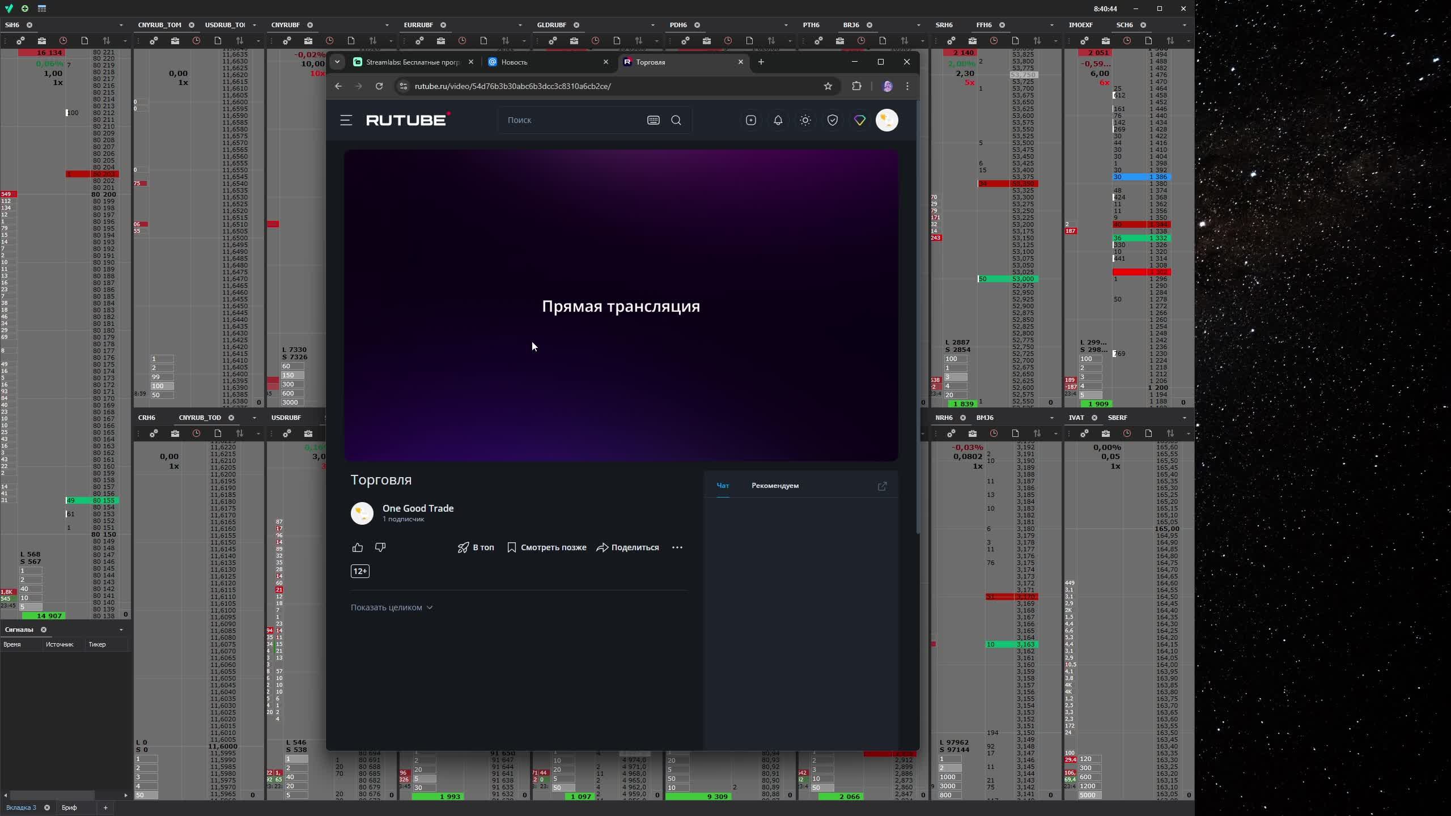This screenshot has width=1451, height=816.
Task: Click 'Смотреть позже' watch later button
Action: (x=546, y=547)
